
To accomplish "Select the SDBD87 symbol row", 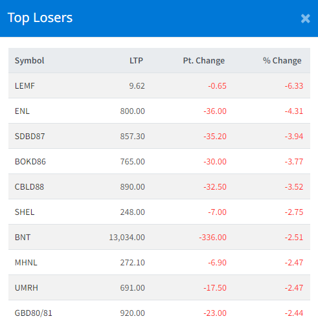I will [159, 137].
